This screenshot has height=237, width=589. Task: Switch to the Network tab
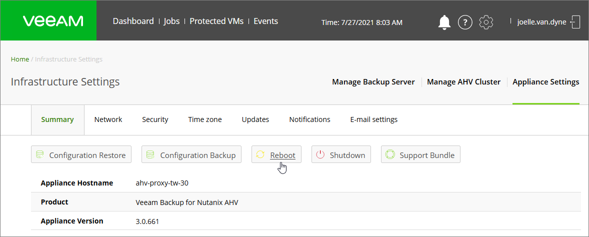[x=108, y=119]
